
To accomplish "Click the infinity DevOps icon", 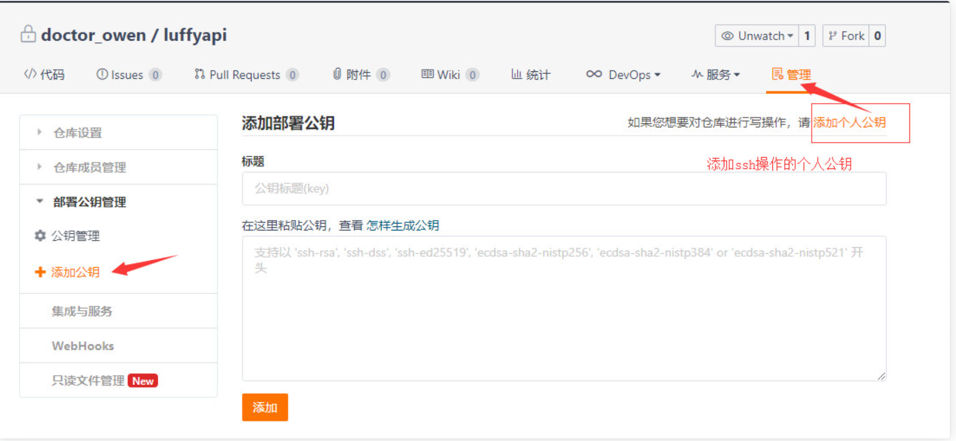I will 594,74.
